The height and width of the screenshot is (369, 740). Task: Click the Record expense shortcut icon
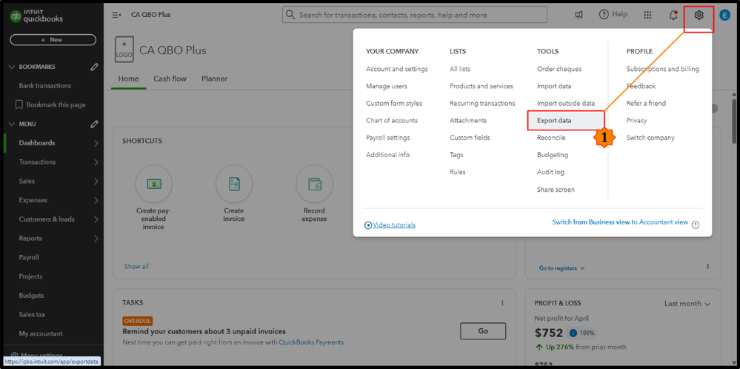[x=314, y=184]
